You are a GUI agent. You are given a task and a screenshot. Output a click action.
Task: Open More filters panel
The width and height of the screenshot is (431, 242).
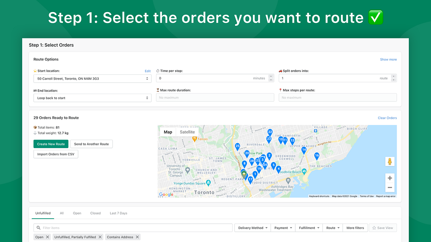pyautogui.click(x=355, y=228)
